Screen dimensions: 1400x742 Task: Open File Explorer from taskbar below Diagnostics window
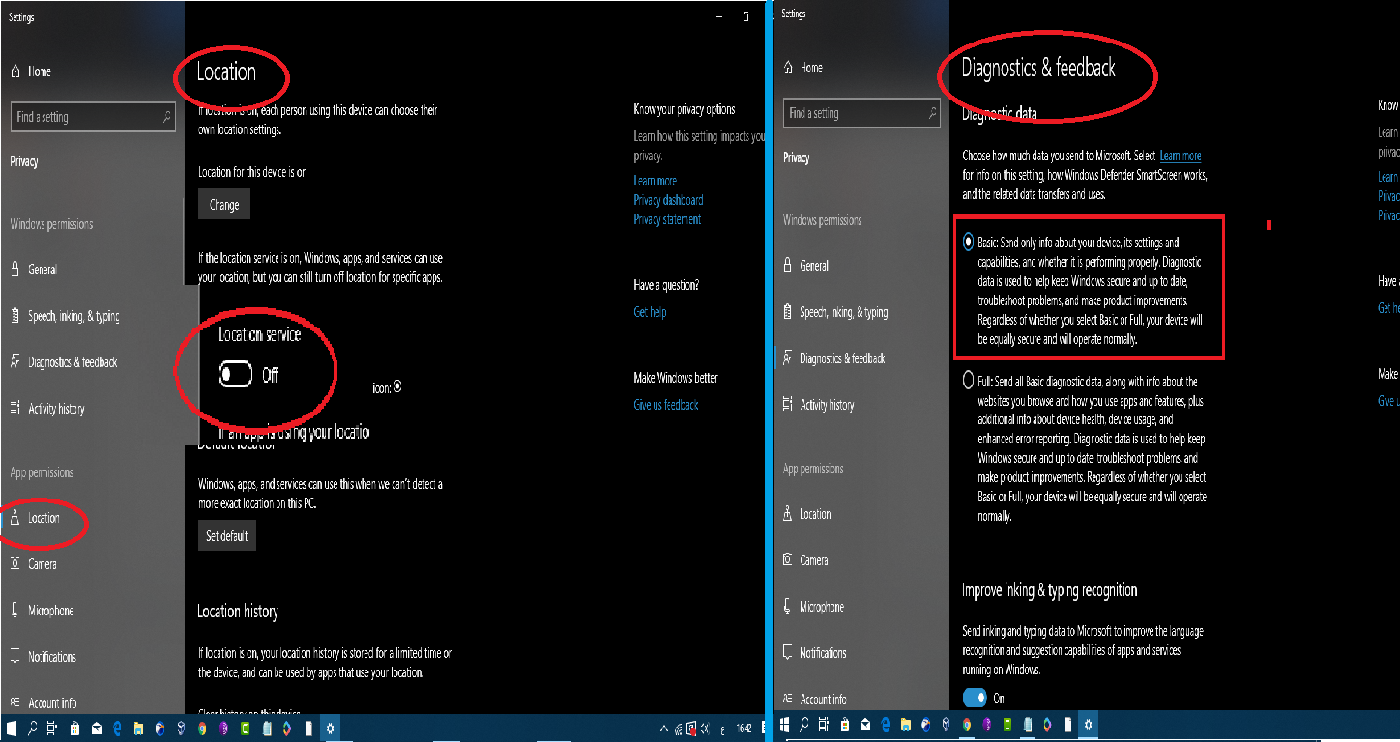906,725
